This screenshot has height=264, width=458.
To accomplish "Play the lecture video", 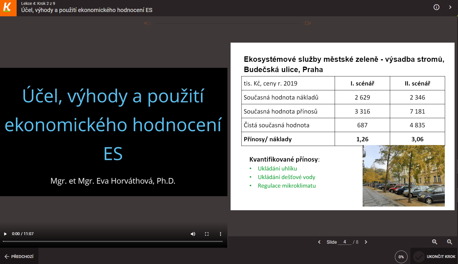I will coord(5,234).
